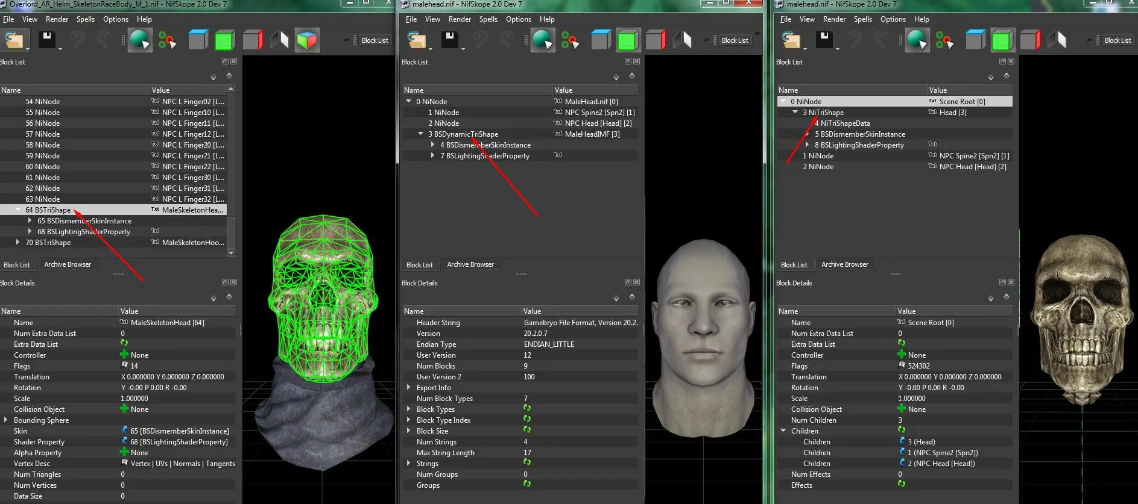Click Block List toolbar button in middle window

735,40
